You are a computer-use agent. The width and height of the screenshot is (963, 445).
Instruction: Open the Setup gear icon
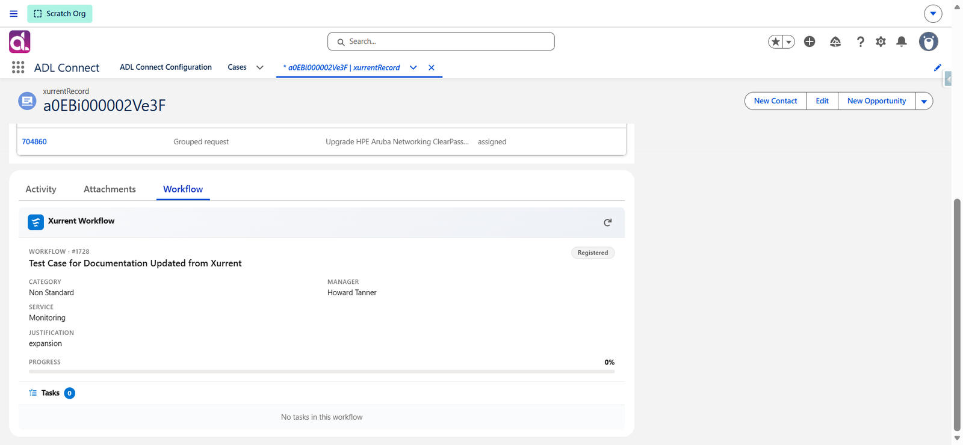pos(881,41)
